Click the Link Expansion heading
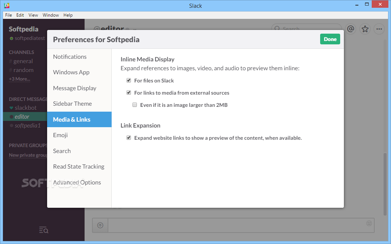Image resolution: width=391 pixels, height=244 pixels. (140, 125)
